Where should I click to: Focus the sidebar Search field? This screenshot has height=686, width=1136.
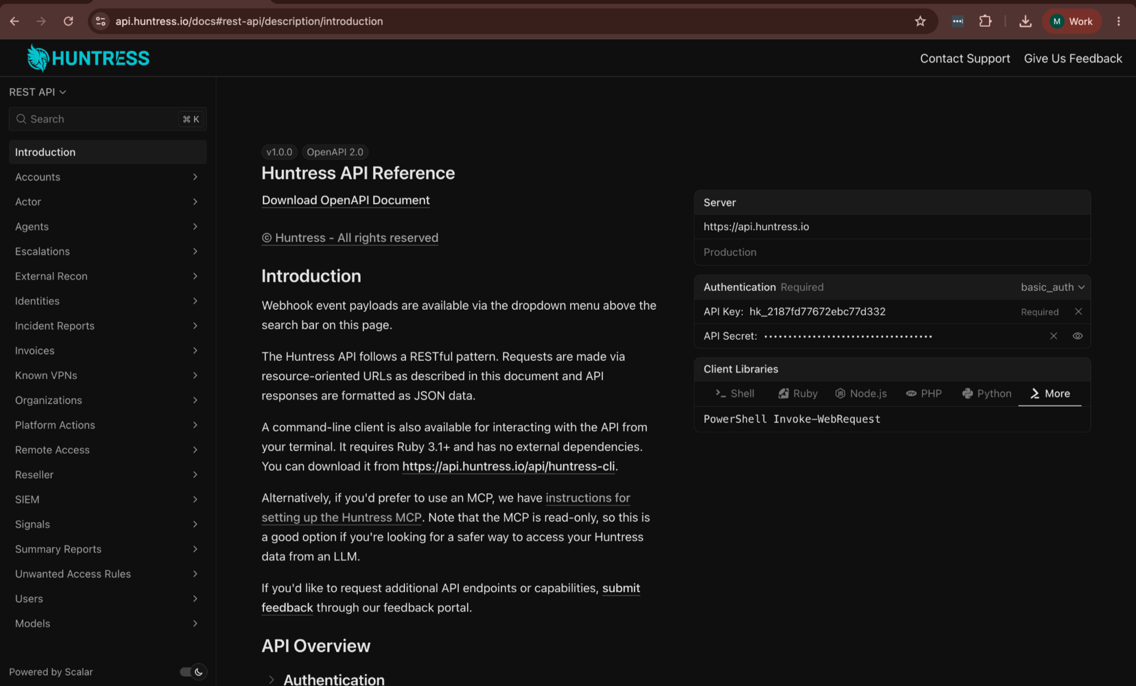(x=107, y=119)
